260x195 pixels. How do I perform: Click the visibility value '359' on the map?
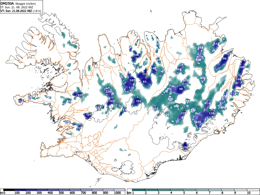coord(203,78)
